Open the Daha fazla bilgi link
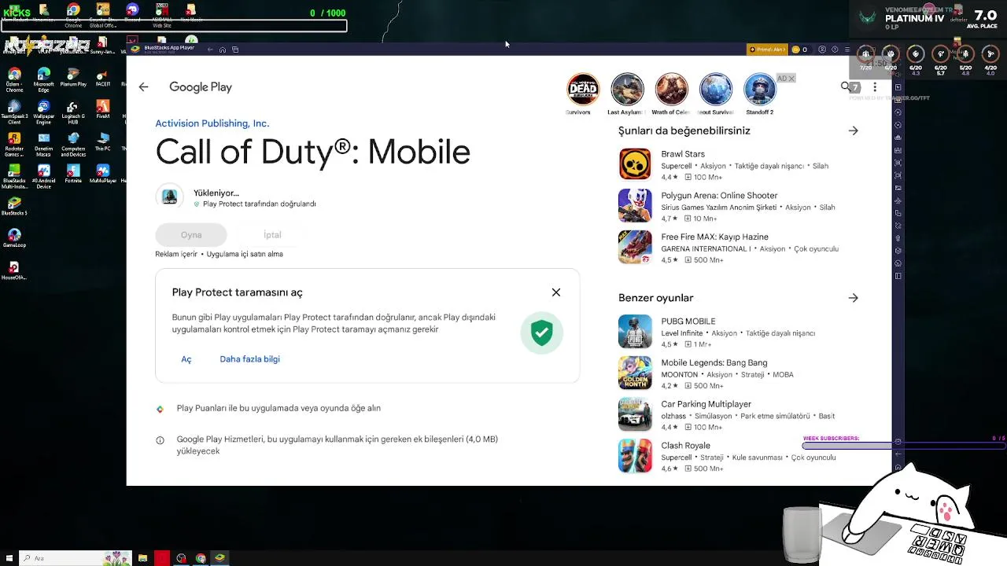 point(250,359)
